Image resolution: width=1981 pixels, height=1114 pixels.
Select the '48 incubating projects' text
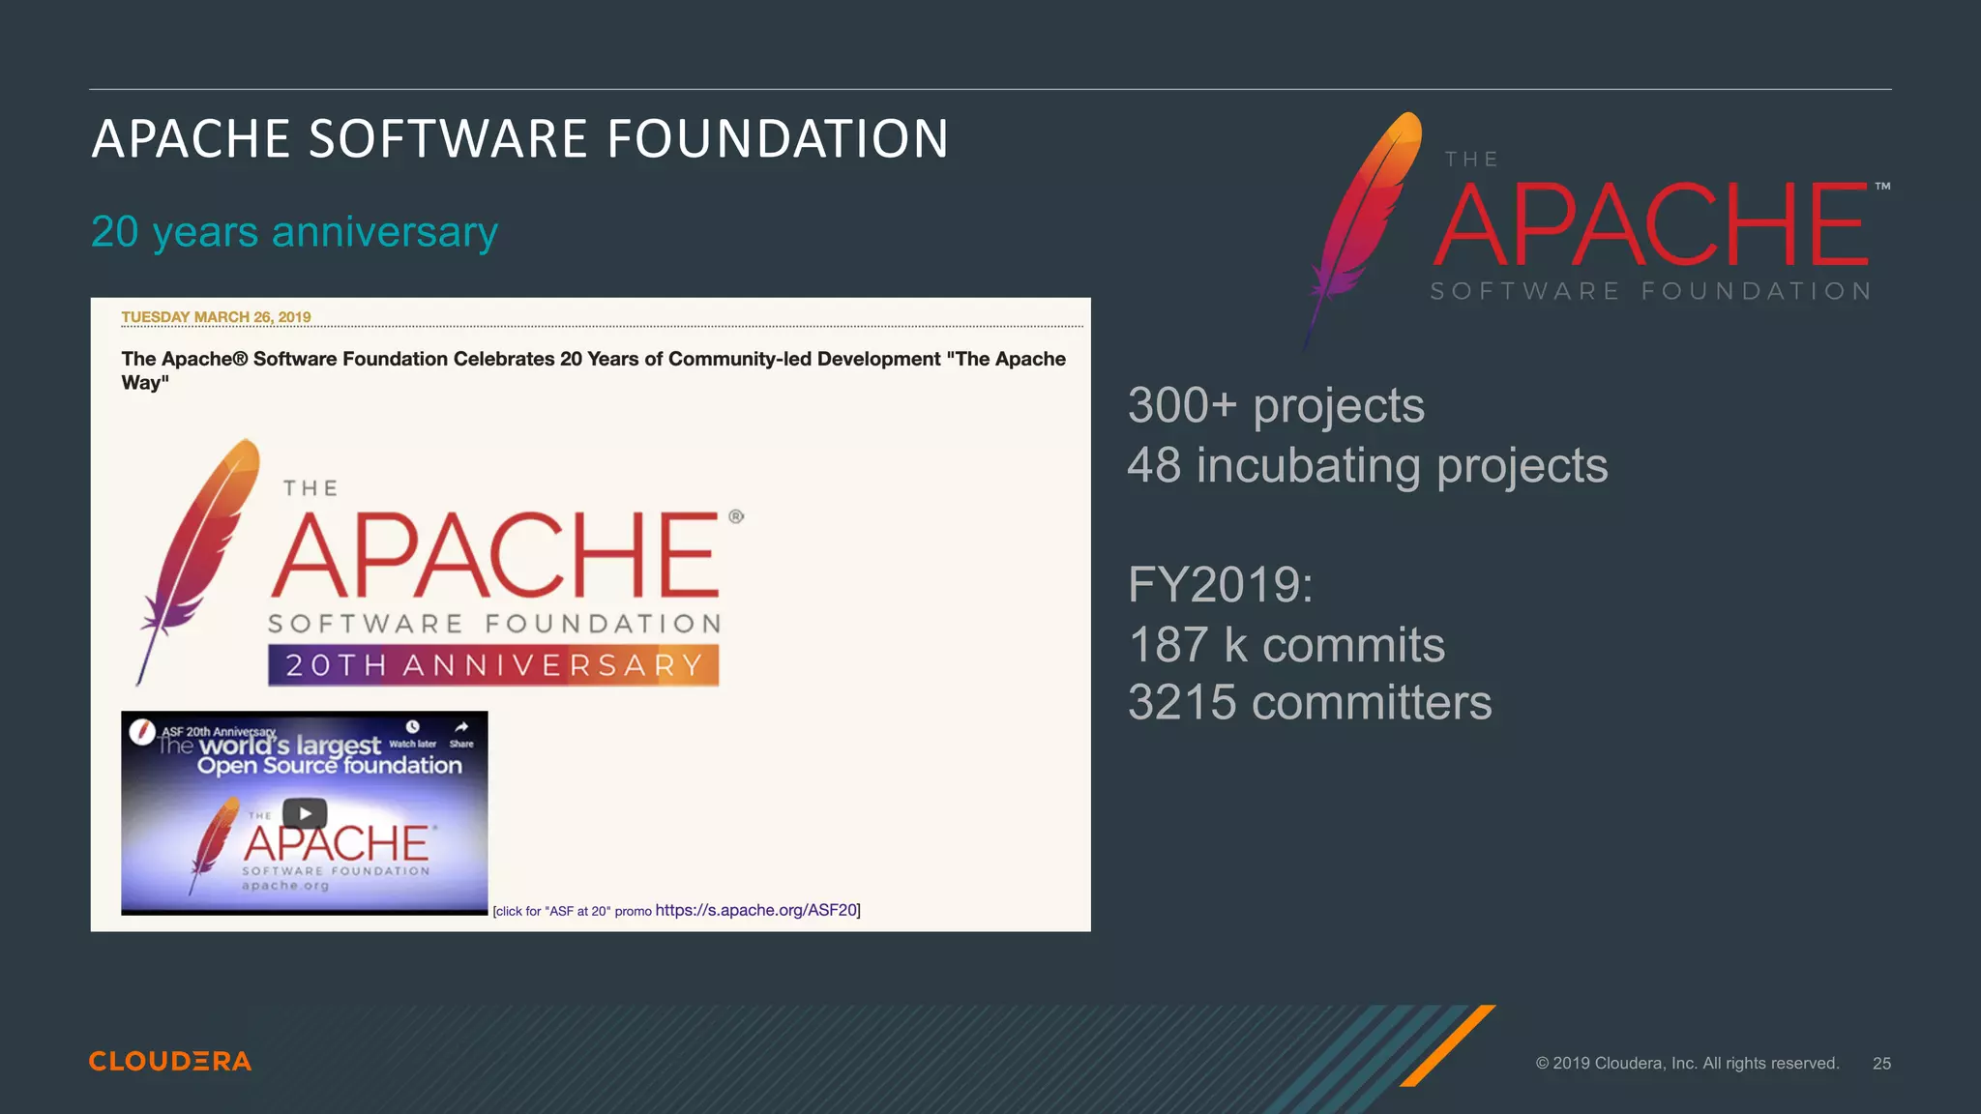click(x=1368, y=465)
